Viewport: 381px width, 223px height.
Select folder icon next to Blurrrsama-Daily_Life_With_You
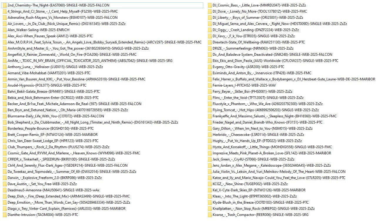point(5,116)
